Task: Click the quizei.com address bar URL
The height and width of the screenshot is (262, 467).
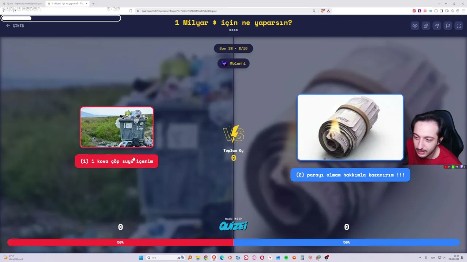Action: [179, 11]
